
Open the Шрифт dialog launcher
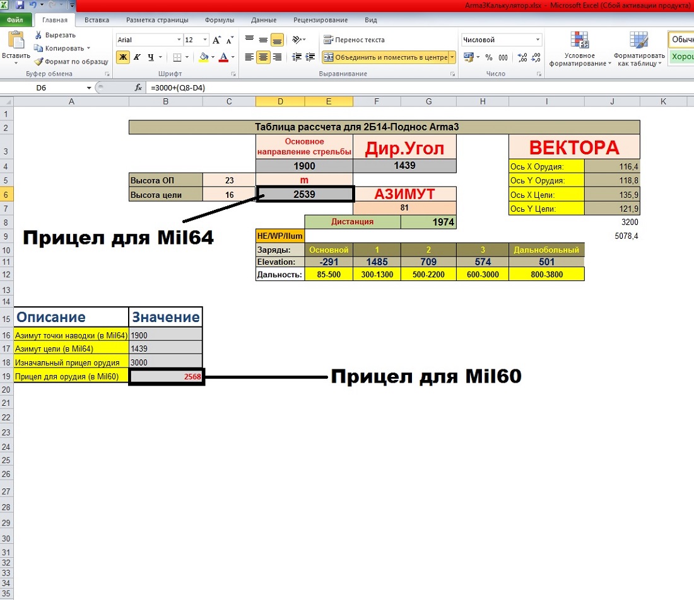point(233,74)
